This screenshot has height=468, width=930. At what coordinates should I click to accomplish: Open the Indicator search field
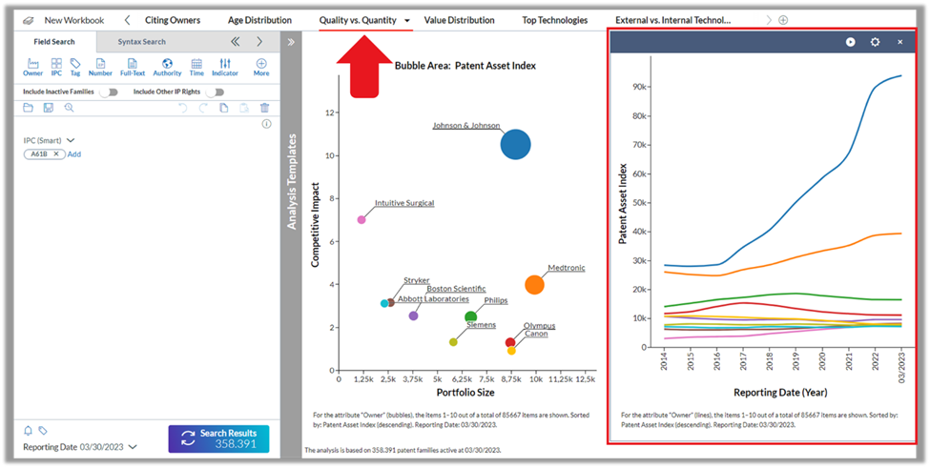[x=225, y=67]
